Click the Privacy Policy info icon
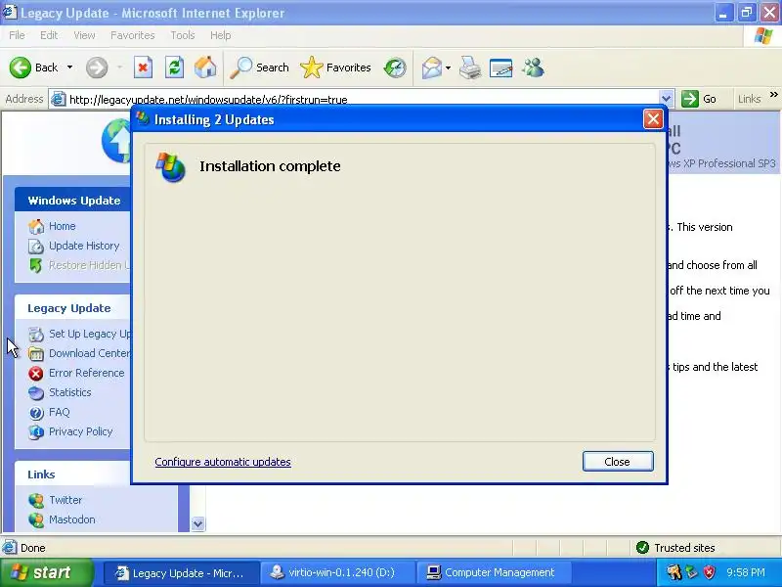Viewport: 782px width, 587px height. tap(36, 432)
